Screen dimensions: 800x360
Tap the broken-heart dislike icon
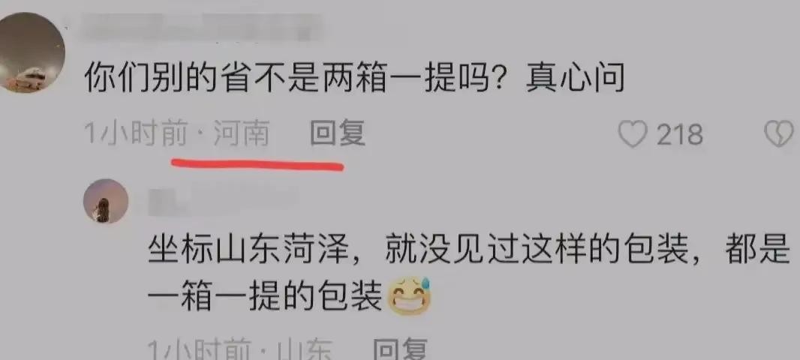click(780, 134)
